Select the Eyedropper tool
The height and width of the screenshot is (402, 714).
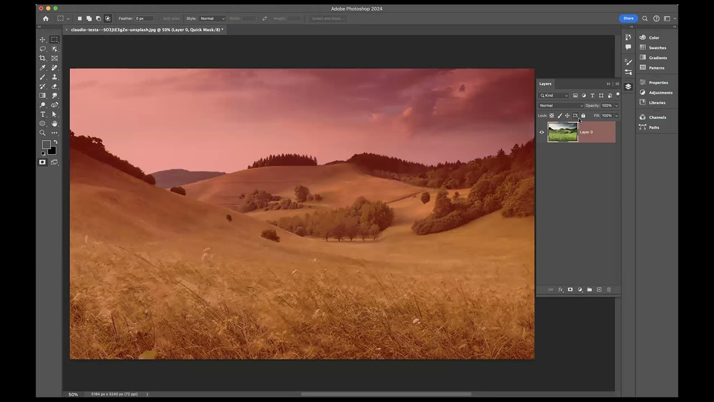(x=42, y=68)
